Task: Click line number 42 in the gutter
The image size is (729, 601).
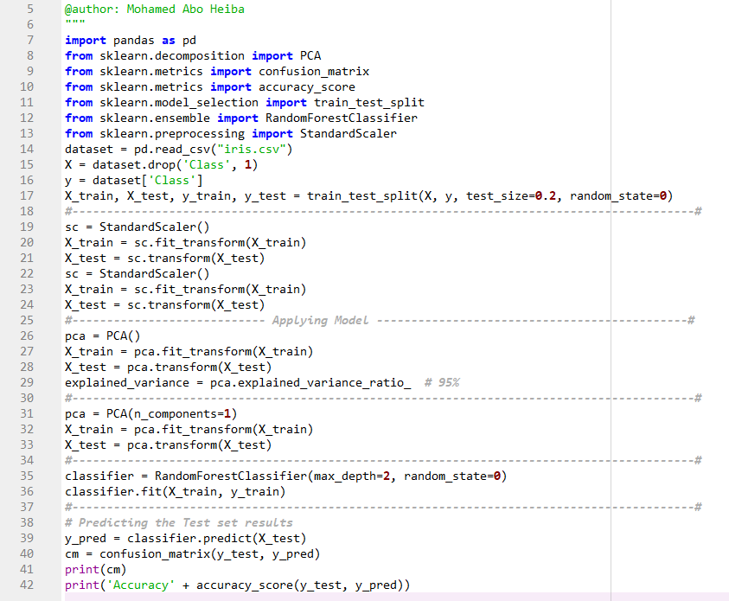Action: click(x=27, y=585)
